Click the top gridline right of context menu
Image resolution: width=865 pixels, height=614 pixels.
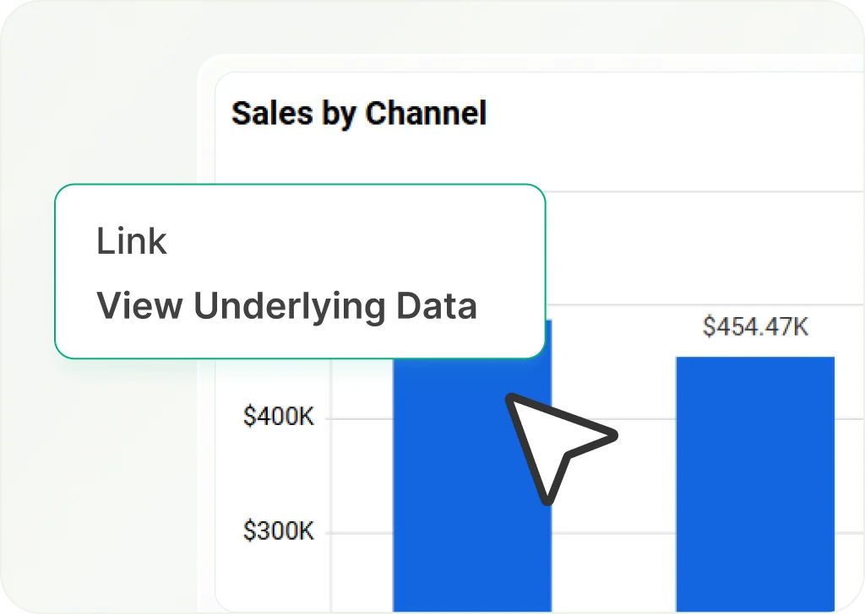pos(701,192)
